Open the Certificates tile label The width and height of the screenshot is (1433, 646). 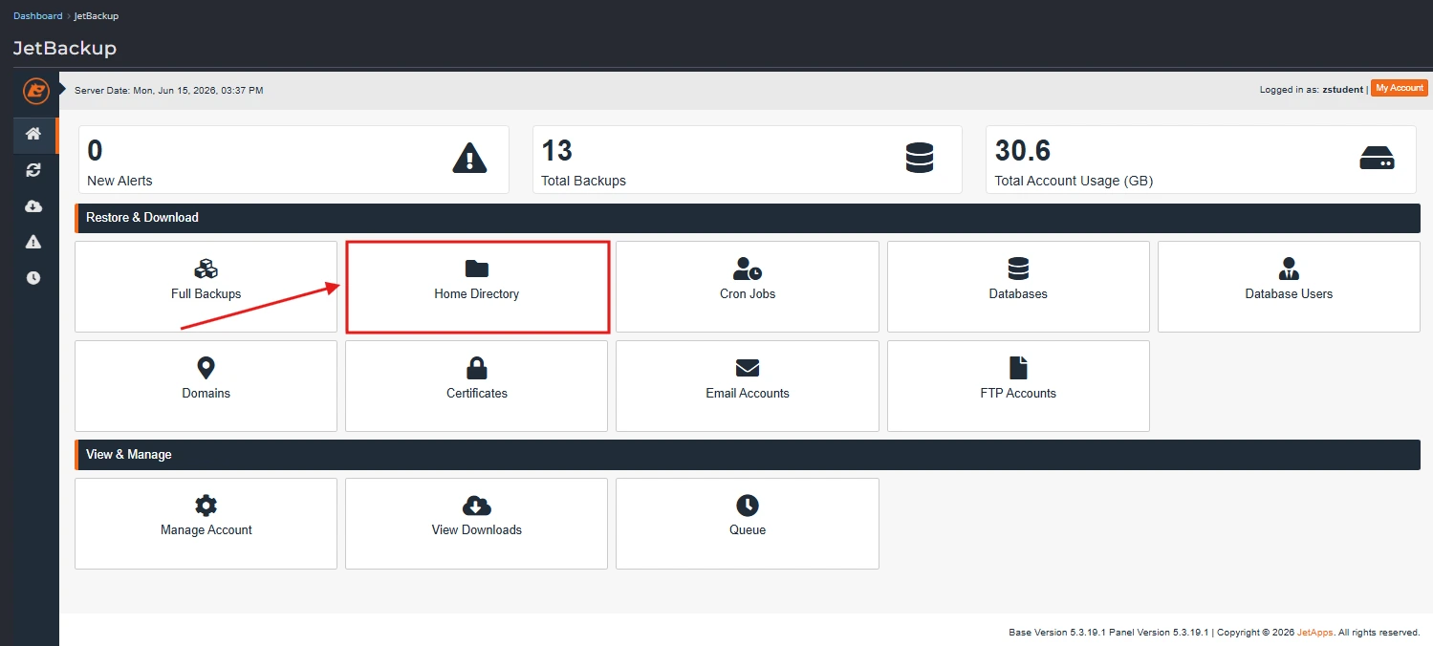click(x=476, y=394)
